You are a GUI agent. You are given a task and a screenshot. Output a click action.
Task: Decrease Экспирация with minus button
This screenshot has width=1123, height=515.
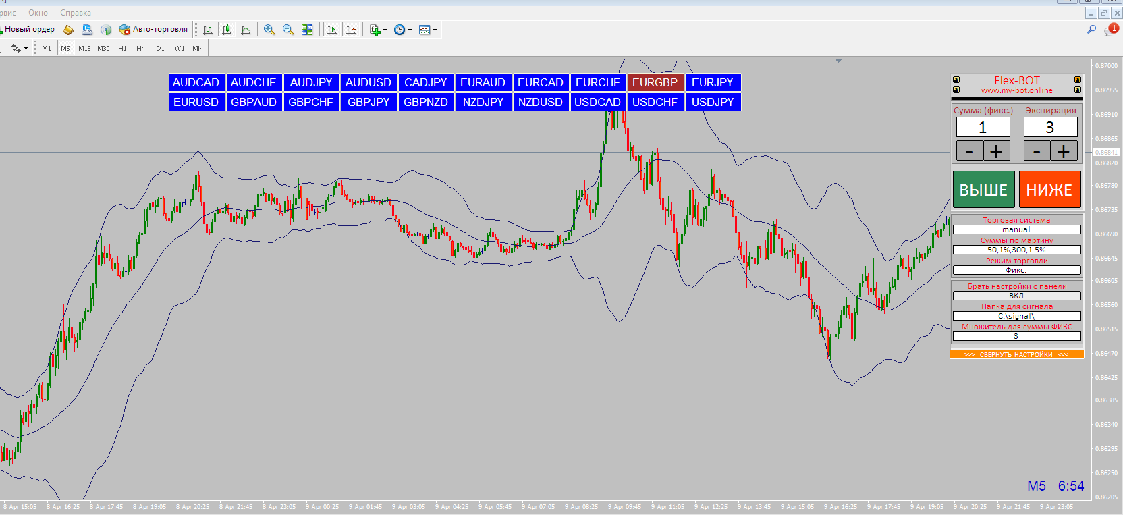1037,151
